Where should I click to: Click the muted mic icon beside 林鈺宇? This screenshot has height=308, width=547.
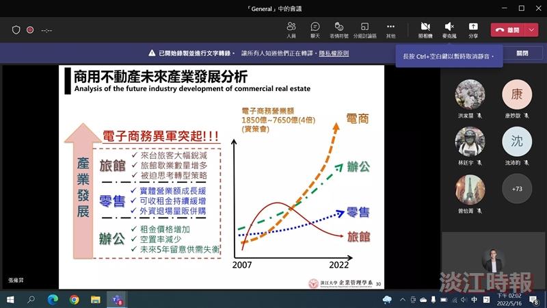point(480,163)
